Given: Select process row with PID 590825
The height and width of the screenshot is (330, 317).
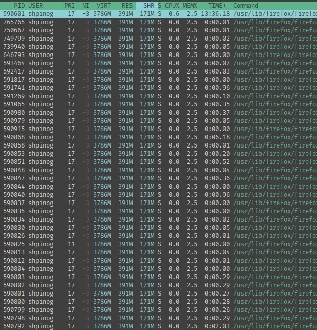Looking at the screenshot, I should pos(158,244).
